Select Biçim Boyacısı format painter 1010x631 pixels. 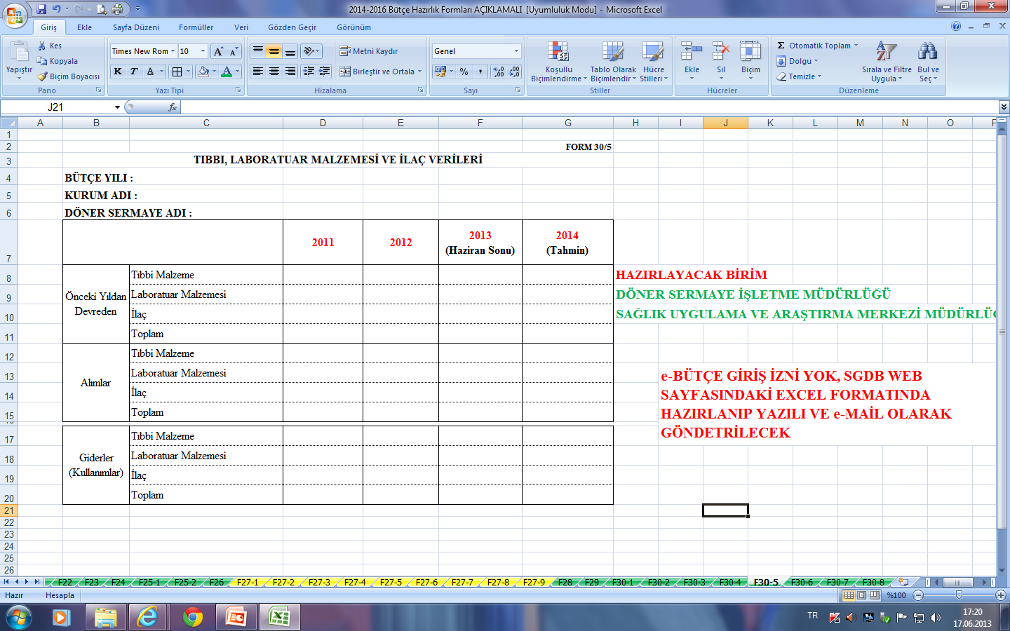pos(69,76)
